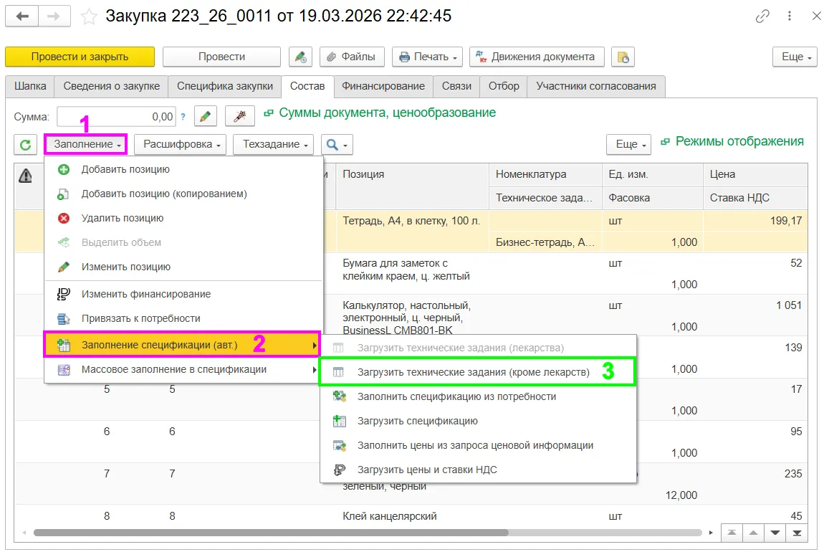Open the top-right Еще menu
The width and height of the screenshot is (824, 552).
(795, 57)
